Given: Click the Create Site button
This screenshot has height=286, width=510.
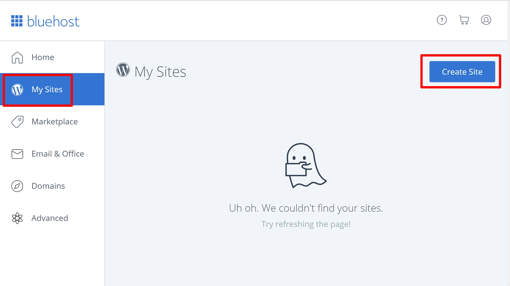Looking at the screenshot, I should pyautogui.click(x=462, y=72).
